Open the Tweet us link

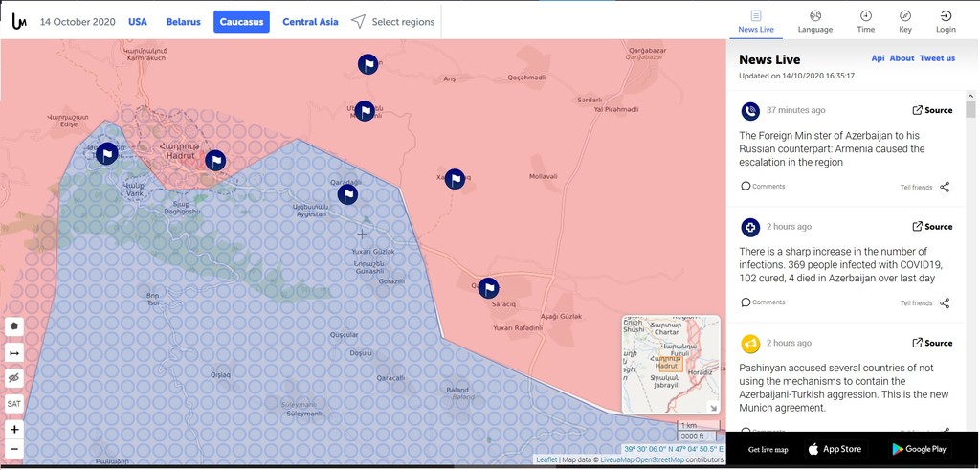coord(937,58)
